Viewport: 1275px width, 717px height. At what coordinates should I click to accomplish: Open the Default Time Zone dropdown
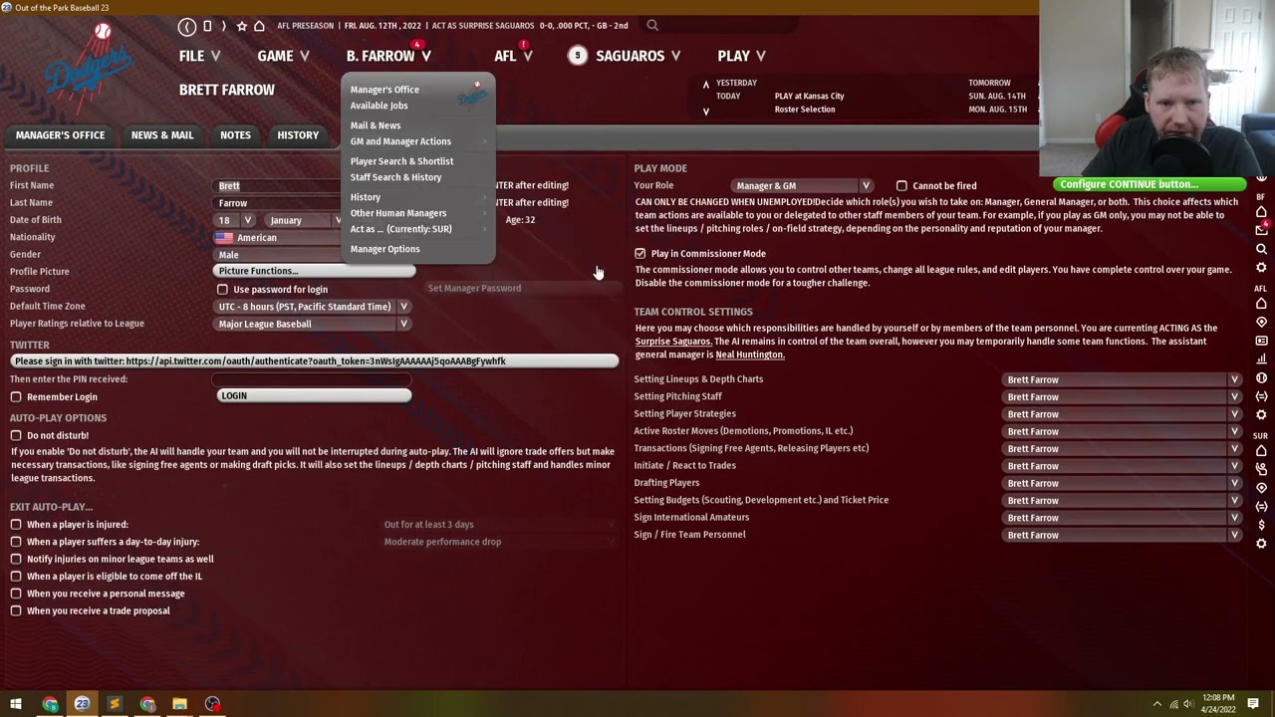click(x=314, y=307)
